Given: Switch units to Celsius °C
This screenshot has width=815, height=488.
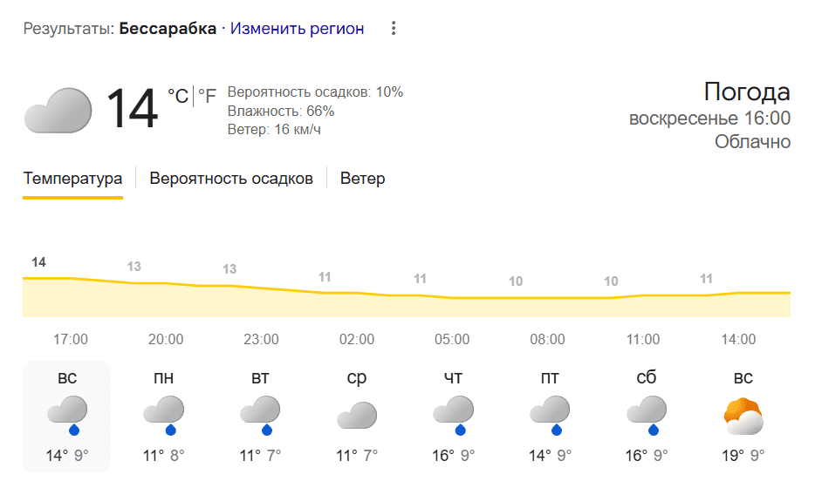Looking at the screenshot, I should pos(178,96).
